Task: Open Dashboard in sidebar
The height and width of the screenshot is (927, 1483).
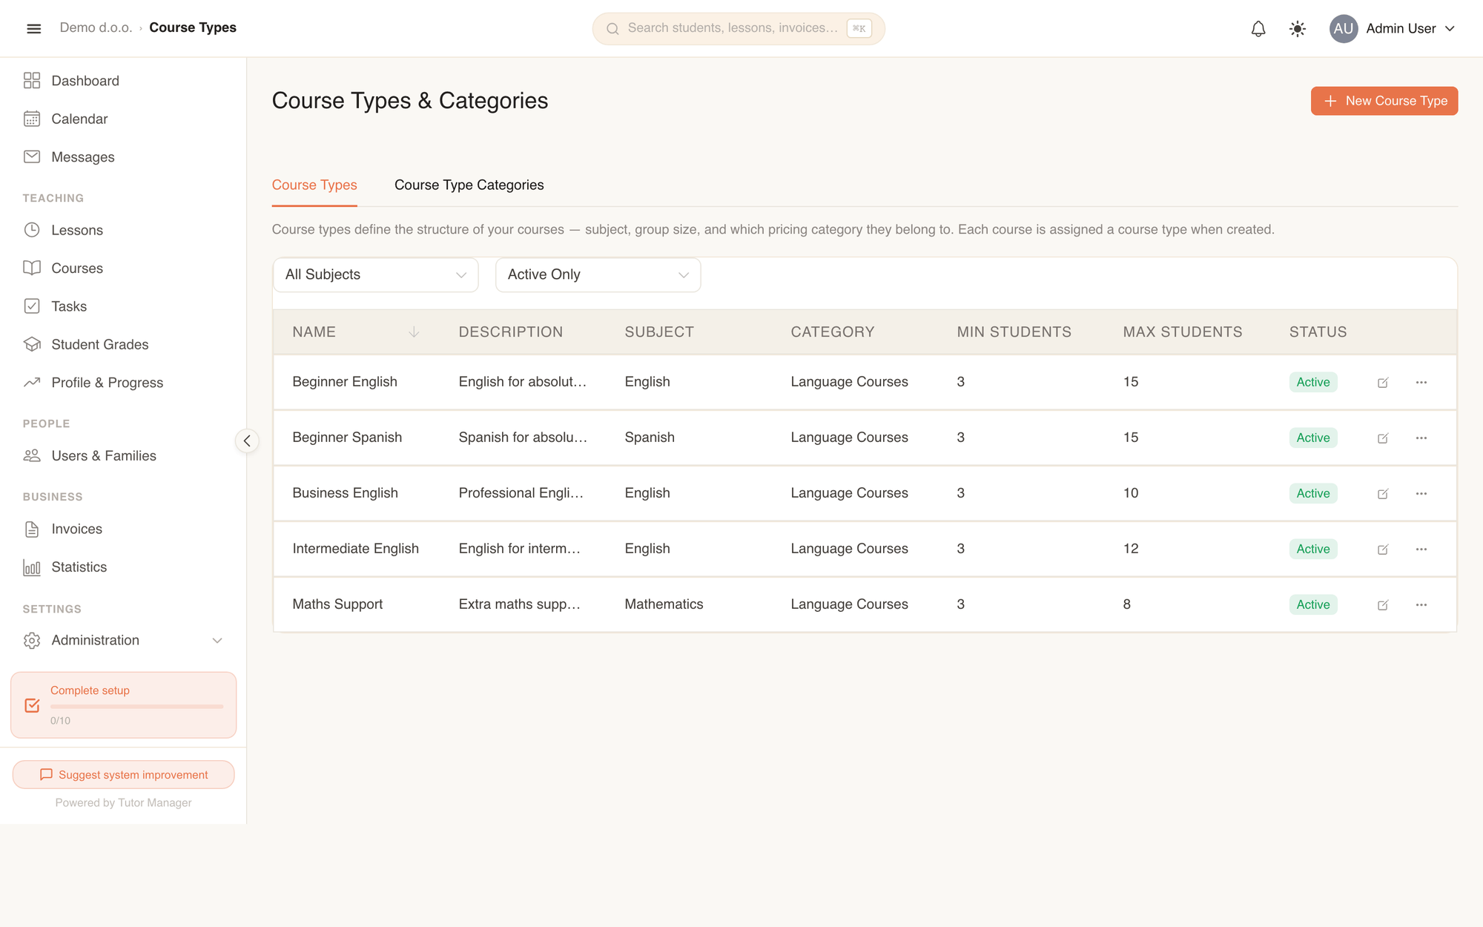Action: [x=123, y=80]
